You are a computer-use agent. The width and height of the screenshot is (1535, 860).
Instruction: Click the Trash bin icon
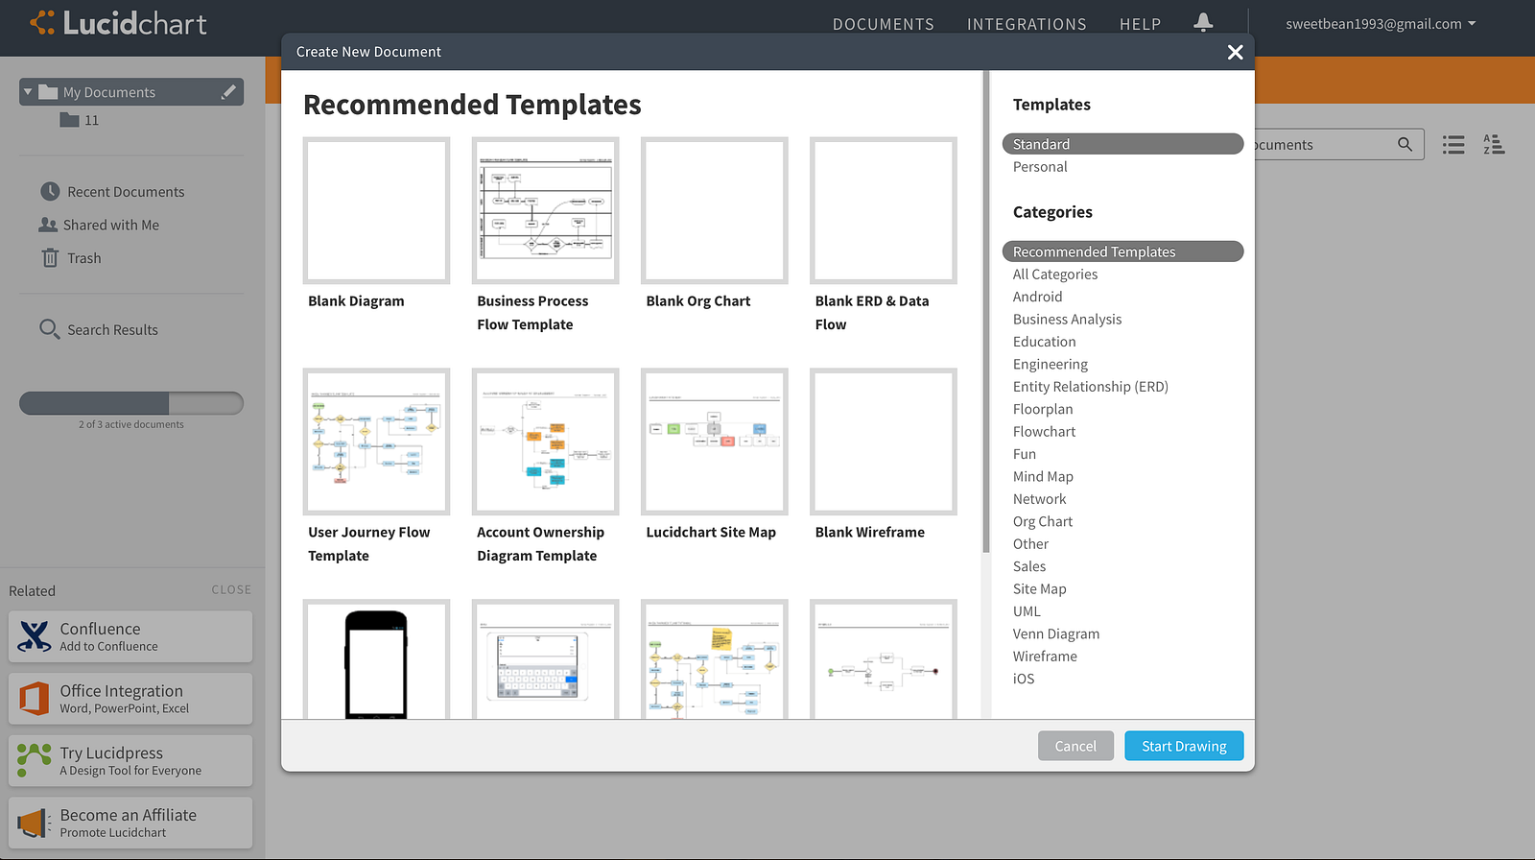(50, 257)
